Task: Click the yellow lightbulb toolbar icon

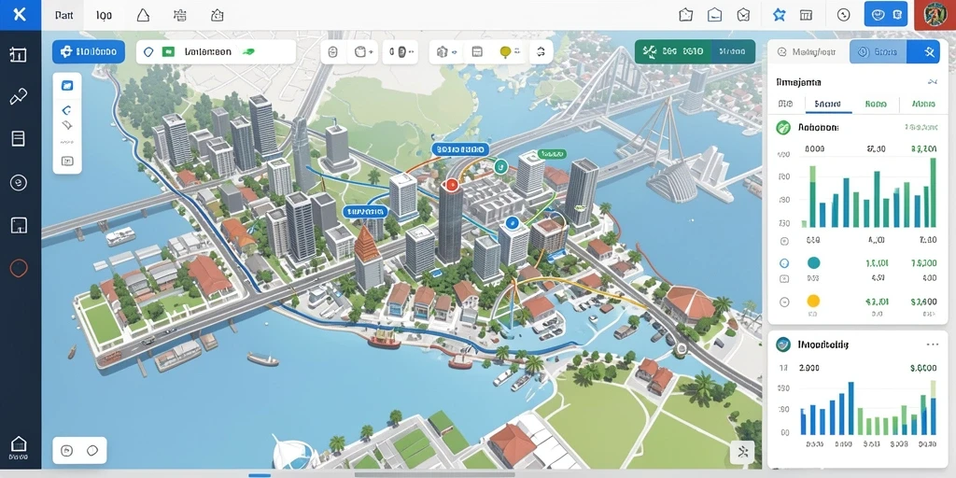Action: tap(505, 53)
